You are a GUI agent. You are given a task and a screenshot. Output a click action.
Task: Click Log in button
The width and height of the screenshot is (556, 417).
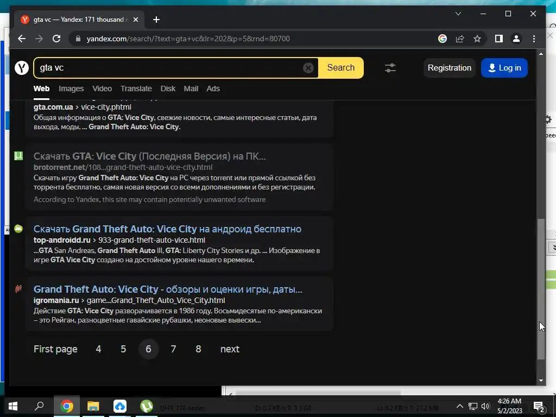[x=504, y=68]
